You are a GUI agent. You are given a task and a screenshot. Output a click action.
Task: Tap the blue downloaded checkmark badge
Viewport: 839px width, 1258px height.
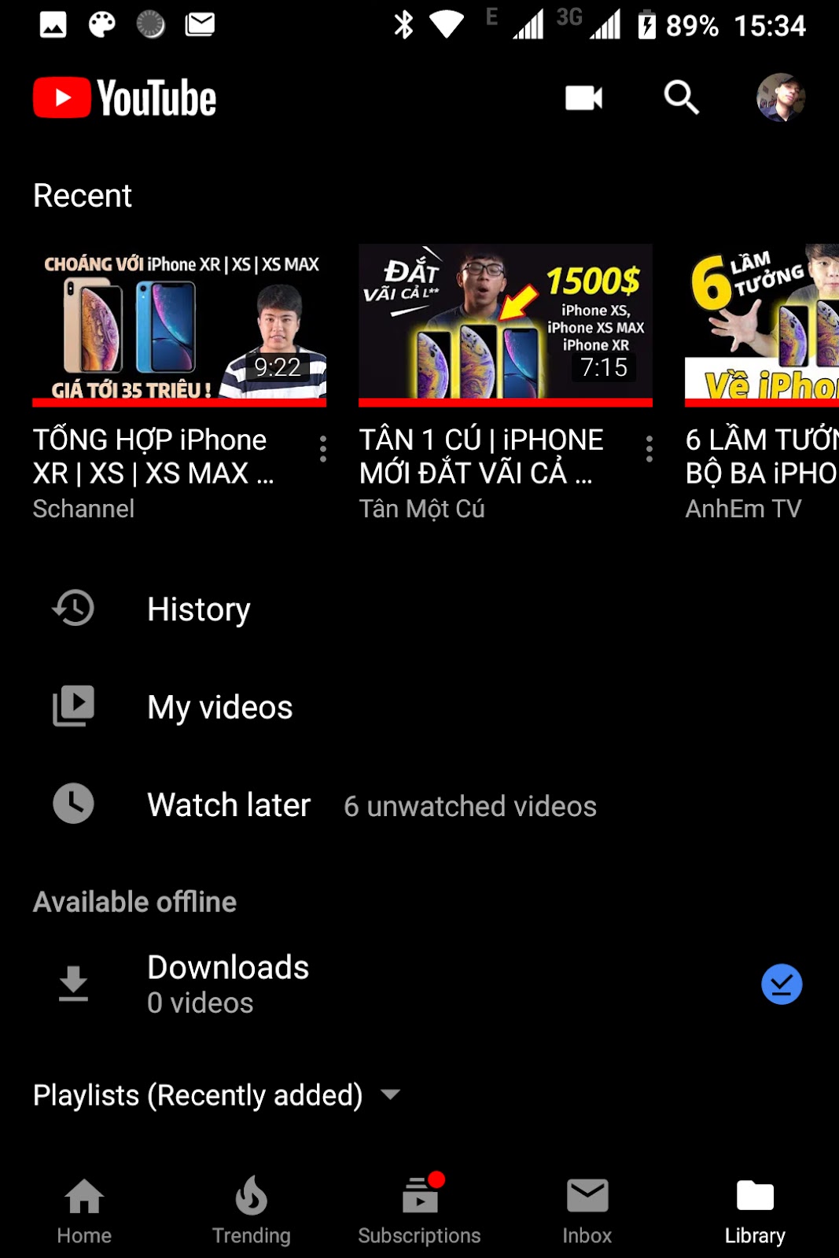pos(782,984)
